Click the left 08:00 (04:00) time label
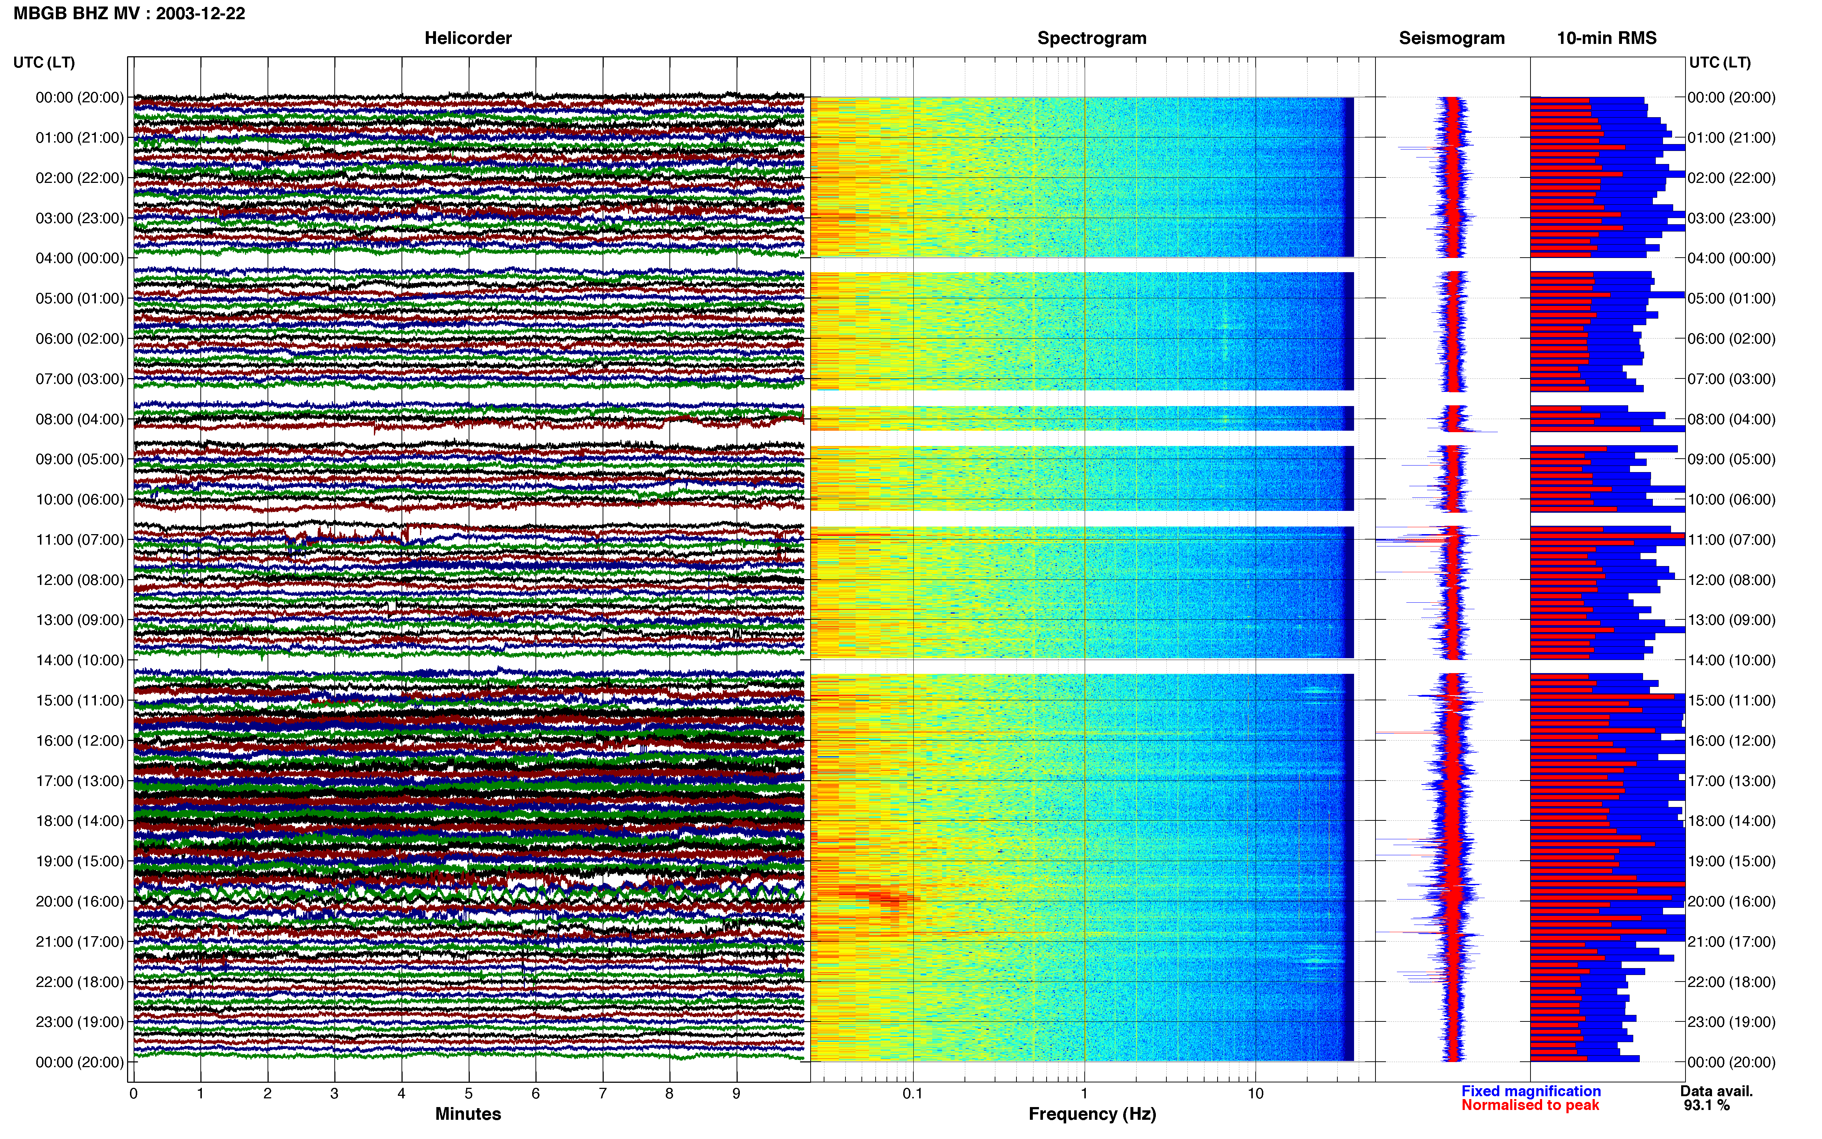The height and width of the screenshot is (1139, 1822). click(80, 419)
